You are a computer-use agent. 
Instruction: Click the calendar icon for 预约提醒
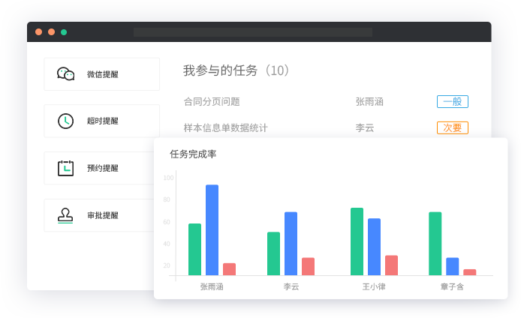click(65, 168)
